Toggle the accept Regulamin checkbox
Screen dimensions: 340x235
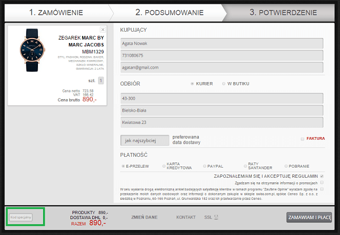[322, 176]
